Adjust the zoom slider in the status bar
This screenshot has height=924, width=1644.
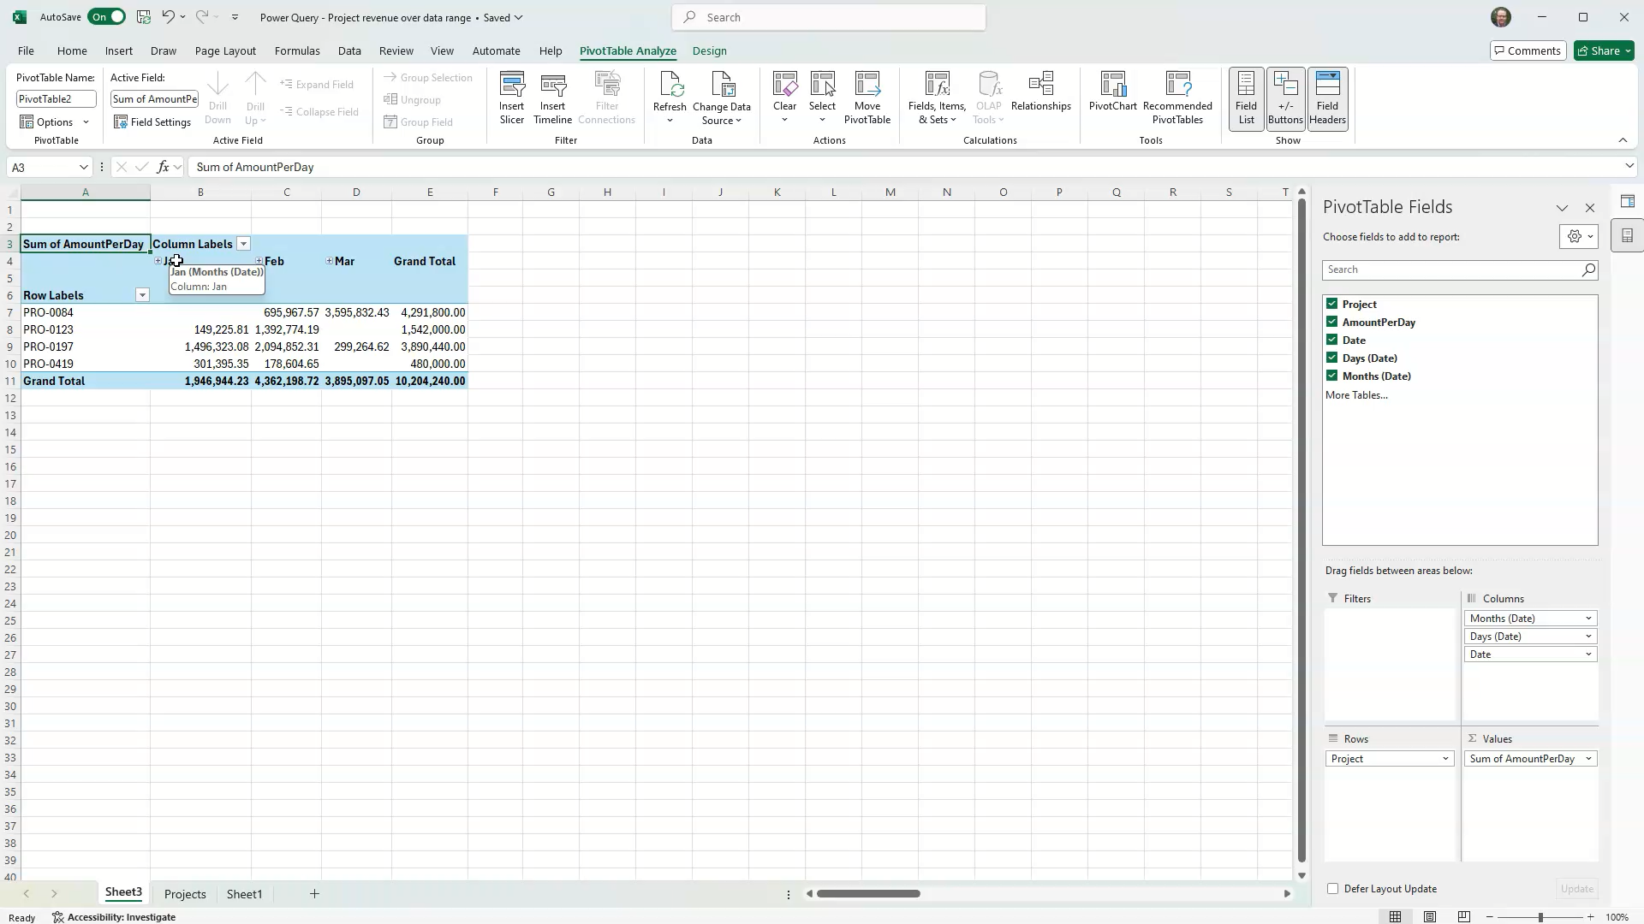click(x=1541, y=917)
